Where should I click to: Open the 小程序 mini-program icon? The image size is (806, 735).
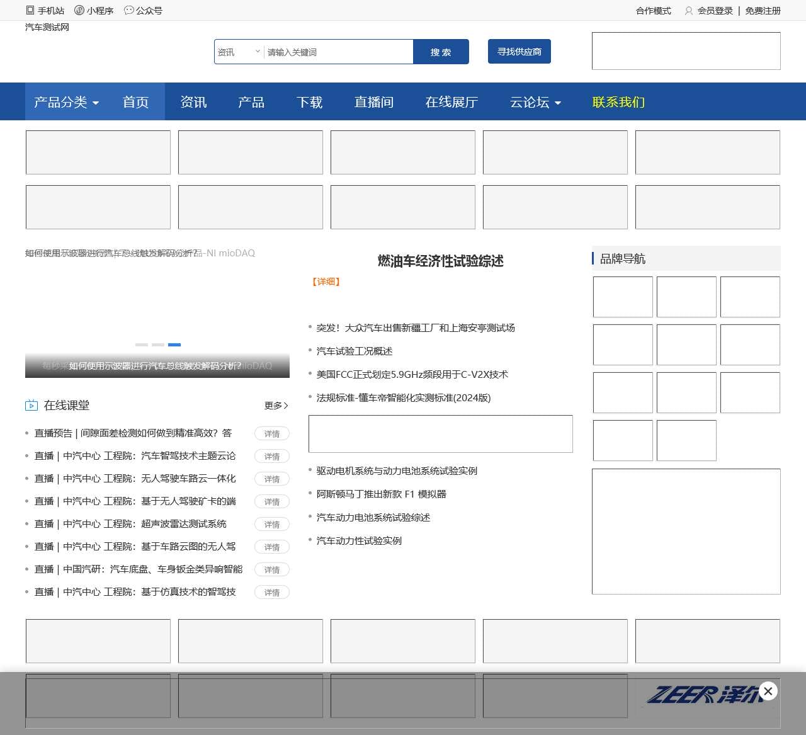pyautogui.click(x=78, y=10)
